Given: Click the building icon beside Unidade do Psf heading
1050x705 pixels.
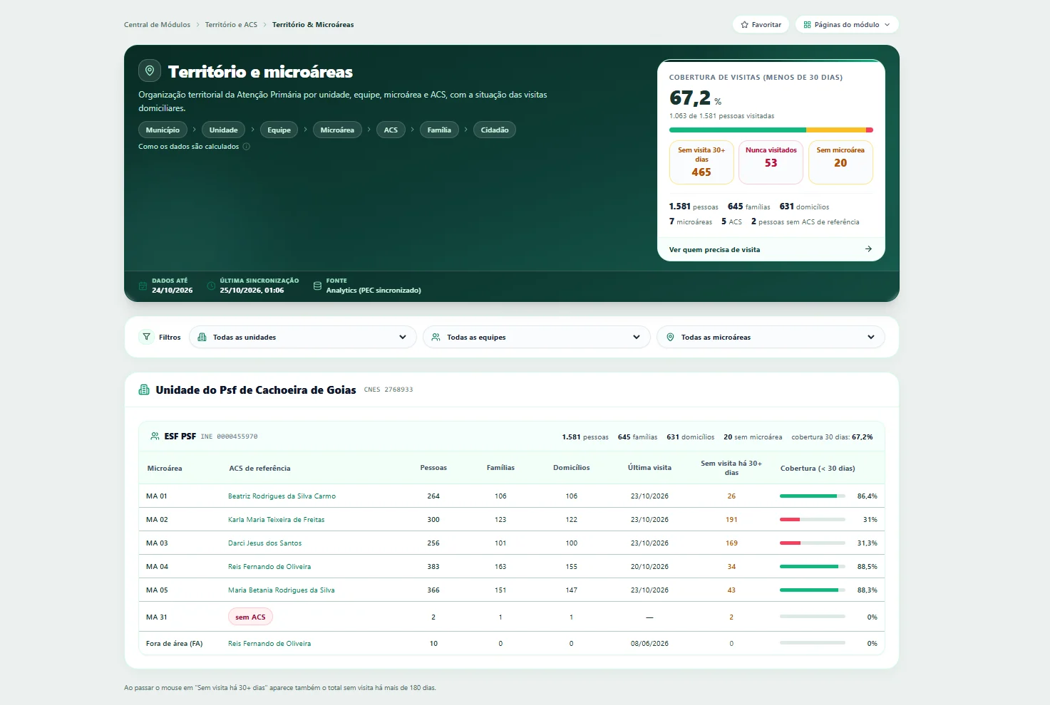Looking at the screenshot, I should (x=144, y=390).
